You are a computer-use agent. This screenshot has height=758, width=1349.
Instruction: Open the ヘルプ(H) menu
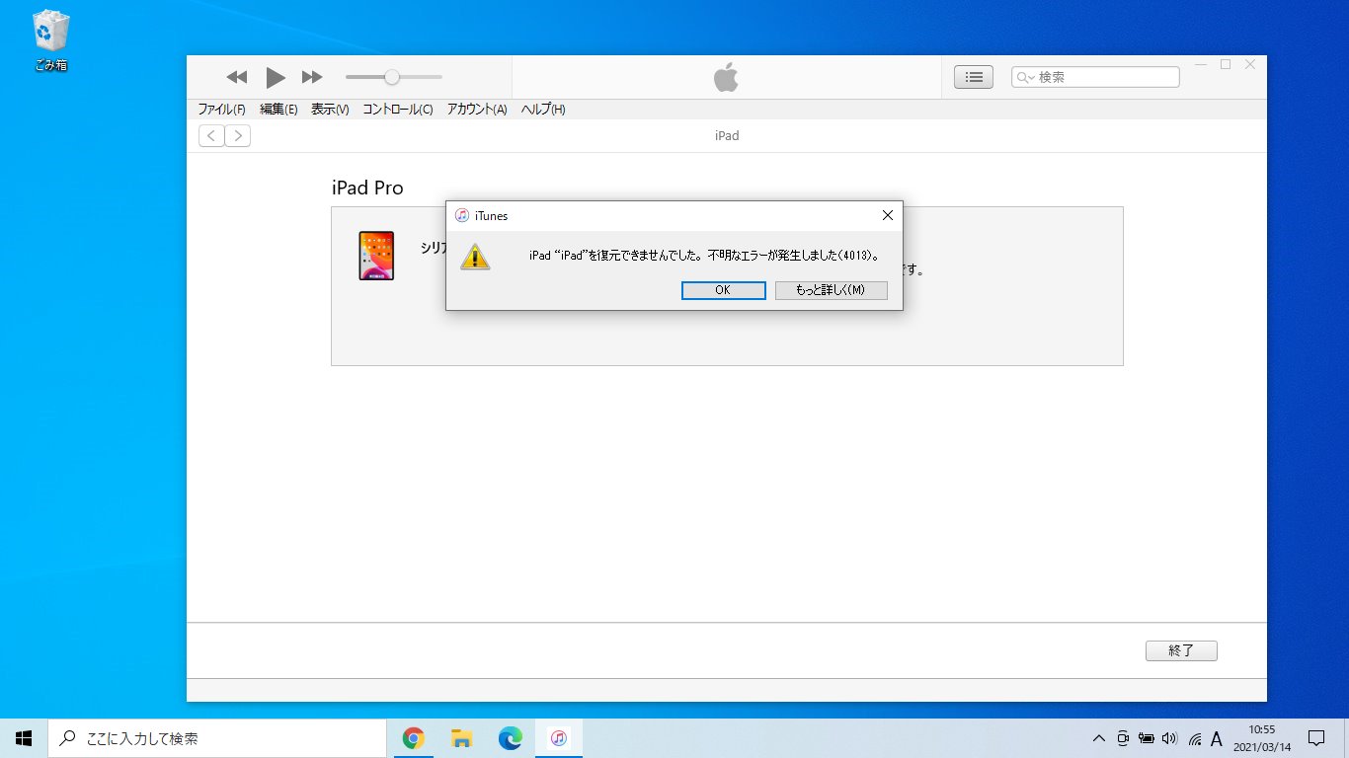pyautogui.click(x=543, y=110)
